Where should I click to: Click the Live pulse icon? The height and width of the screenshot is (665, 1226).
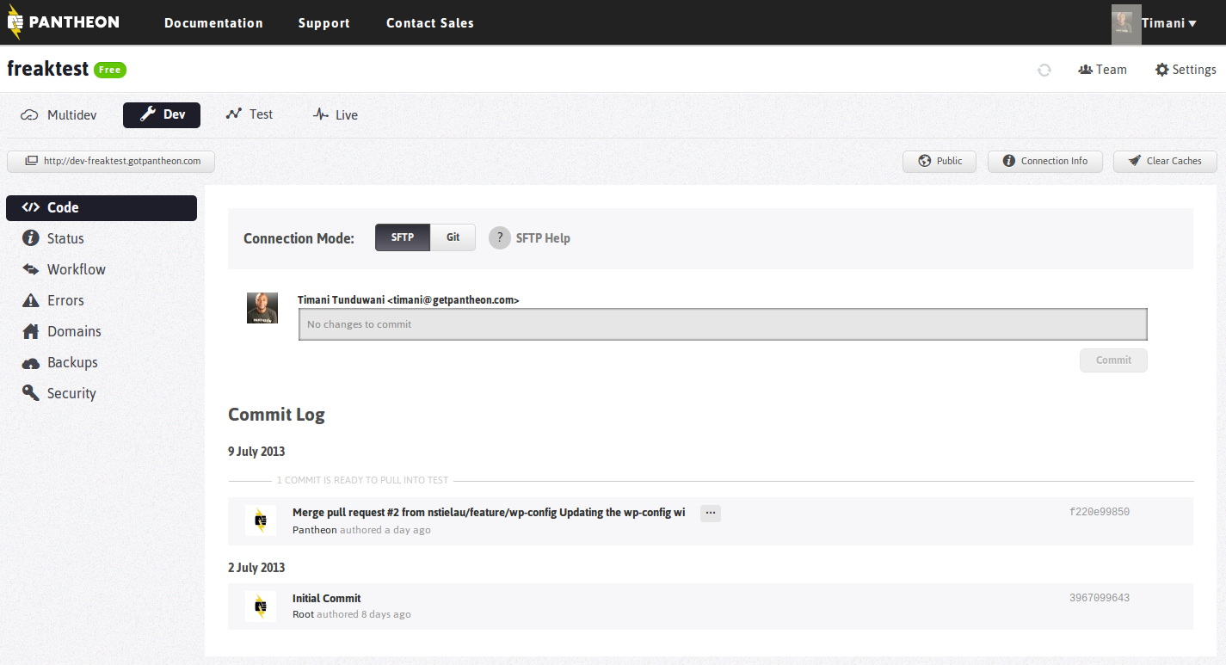point(321,114)
